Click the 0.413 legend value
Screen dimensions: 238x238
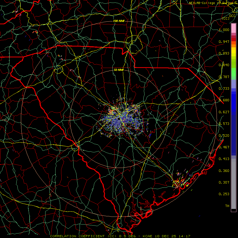pyautogui.click(x=224, y=159)
